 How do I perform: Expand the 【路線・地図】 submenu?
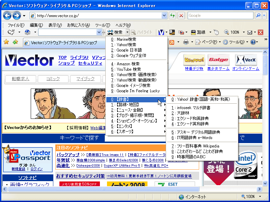(x=136, y=105)
